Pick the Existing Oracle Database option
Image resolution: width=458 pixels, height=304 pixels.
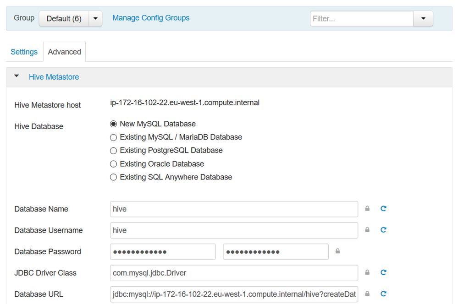[x=114, y=164]
